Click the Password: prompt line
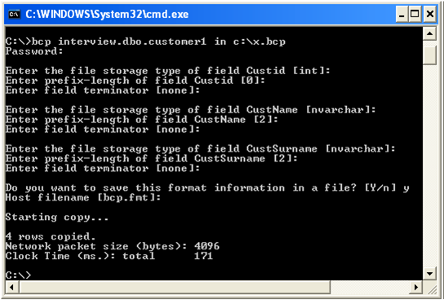This screenshot has width=444, height=308. click(34, 51)
